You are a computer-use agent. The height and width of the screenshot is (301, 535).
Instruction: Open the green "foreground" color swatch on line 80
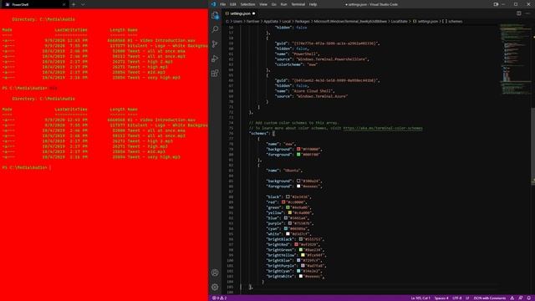(298, 155)
